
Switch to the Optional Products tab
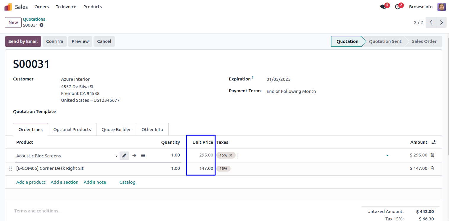point(72,130)
